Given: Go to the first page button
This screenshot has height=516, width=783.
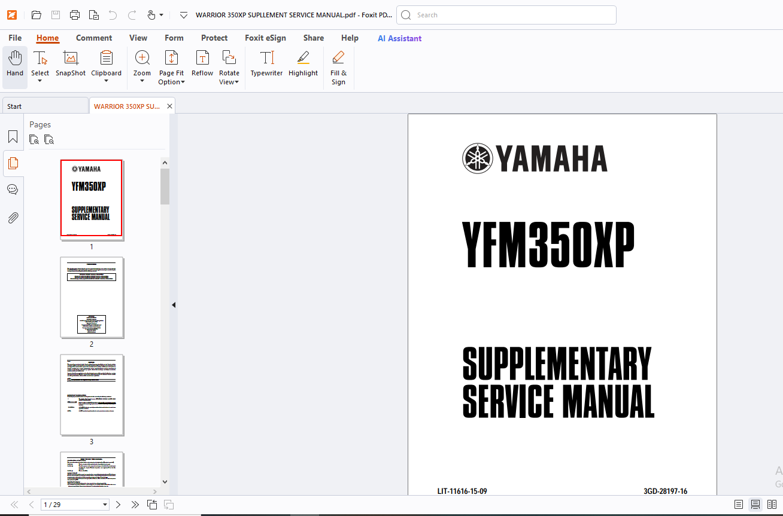Looking at the screenshot, I should point(14,505).
